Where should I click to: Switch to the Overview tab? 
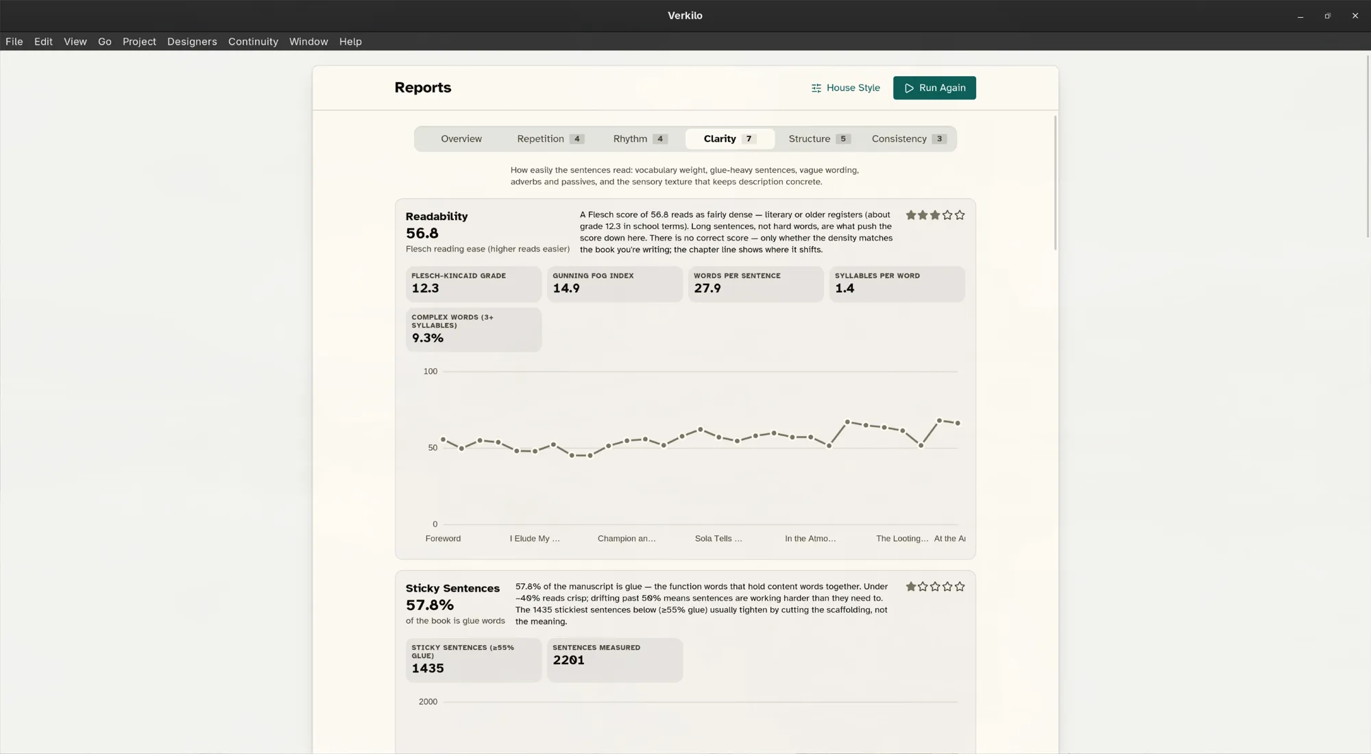[461, 139]
